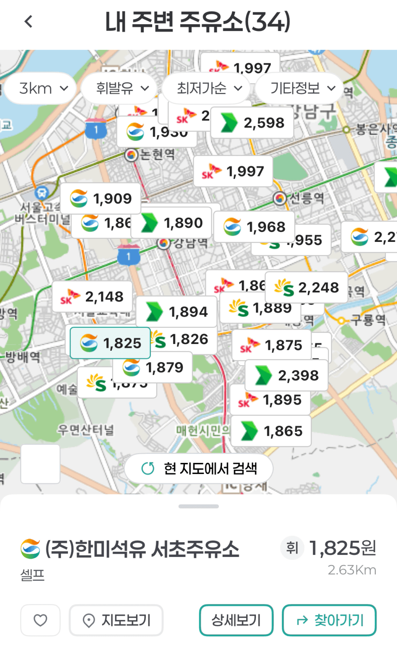The image size is (397, 659).
Task: Tap 현 지도에서 검색 to search this map
Action: 198,469
